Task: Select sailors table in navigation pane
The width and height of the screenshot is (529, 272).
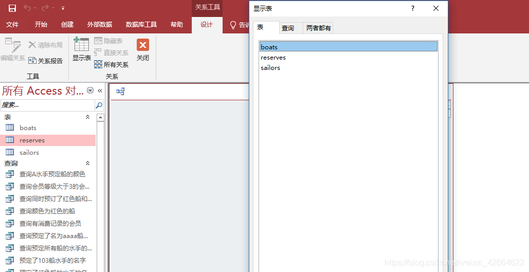Action: 48,152
